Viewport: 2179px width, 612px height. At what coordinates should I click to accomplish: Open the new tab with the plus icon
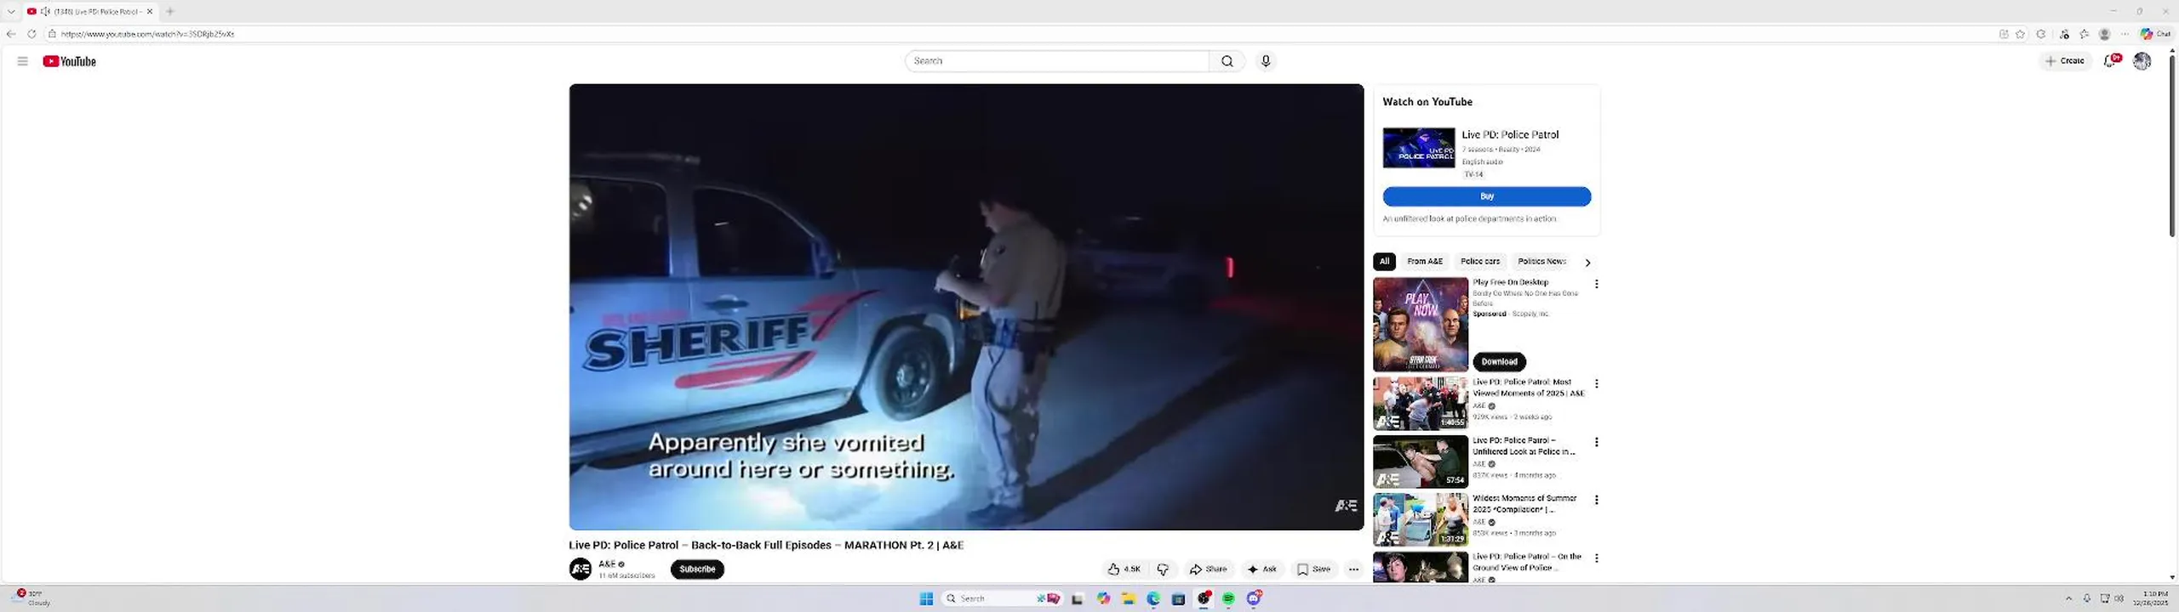pyautogui.click(x=170, y=11)
